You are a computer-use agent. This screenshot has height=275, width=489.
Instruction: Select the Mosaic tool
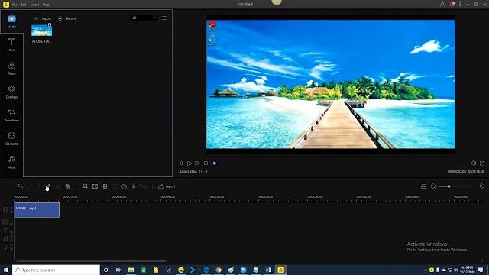tap(105, 186)
